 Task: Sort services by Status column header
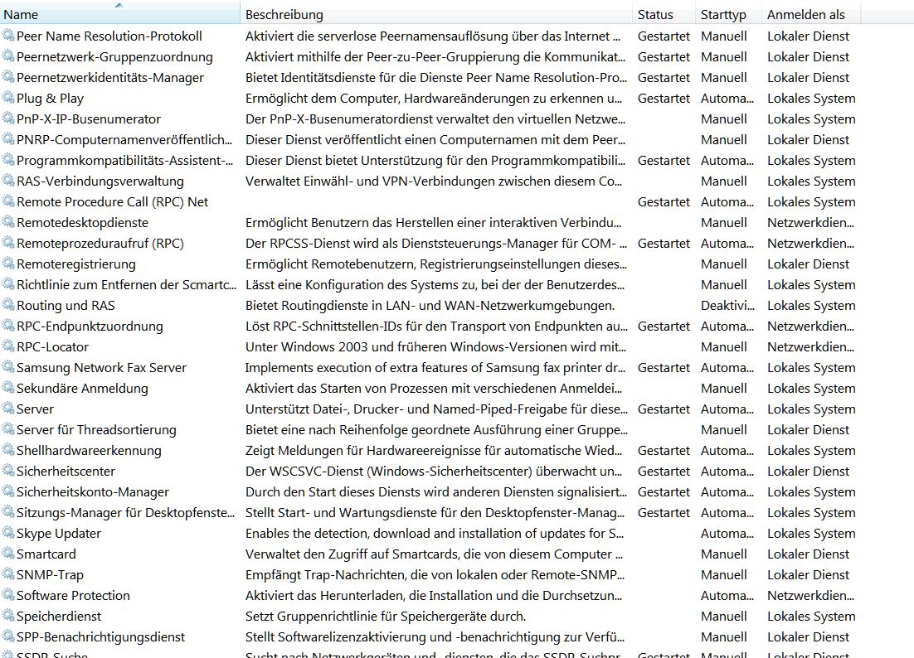[x=664, y=15]
